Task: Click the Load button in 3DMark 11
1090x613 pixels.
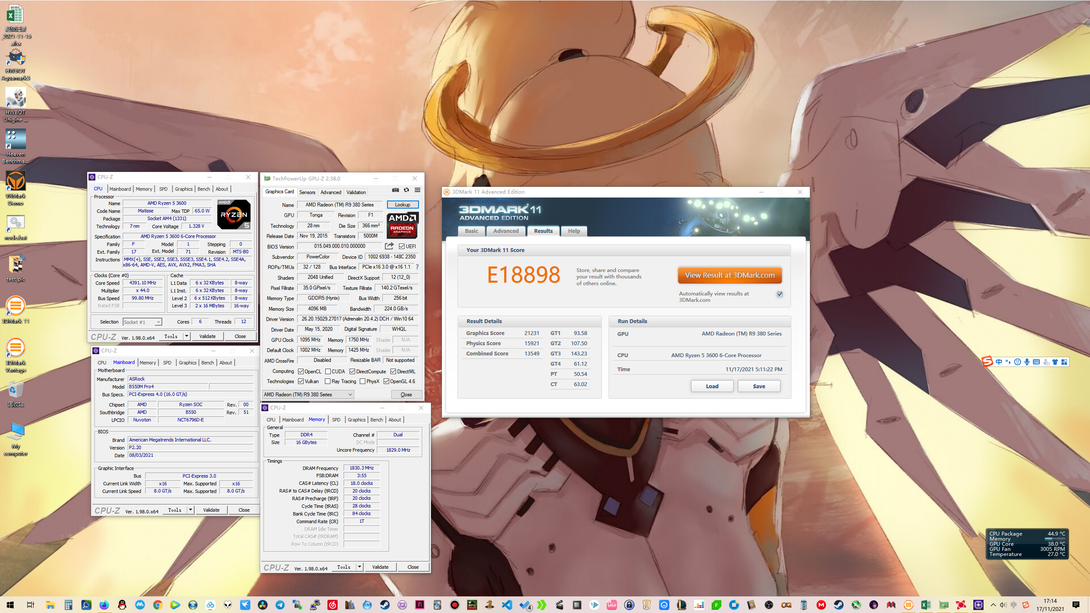Action: (712, 386)
